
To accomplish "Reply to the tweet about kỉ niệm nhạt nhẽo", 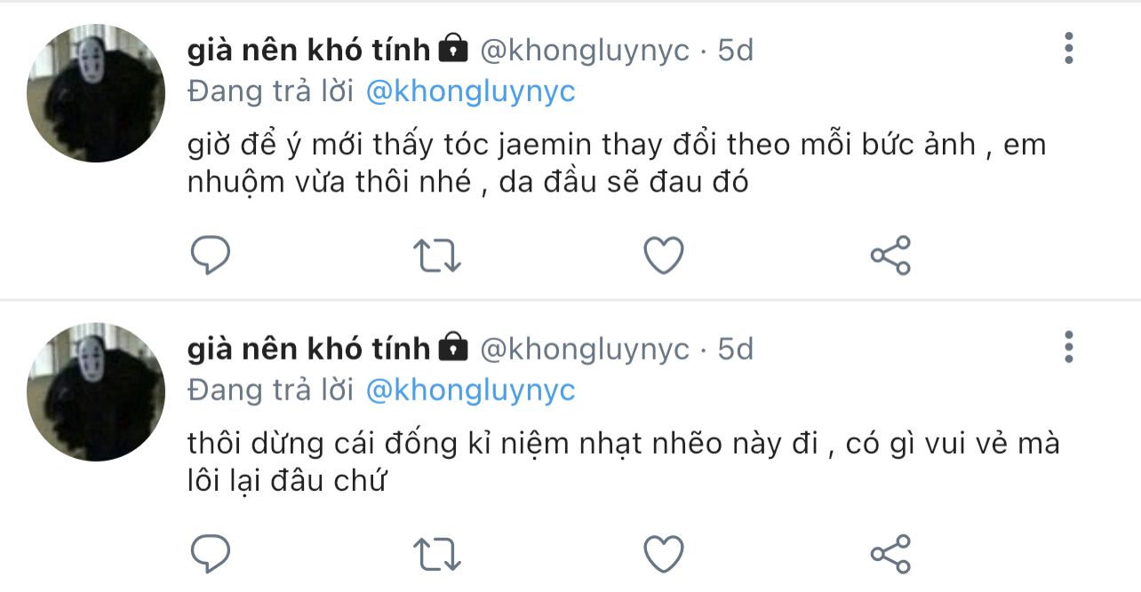I will 211,555.
